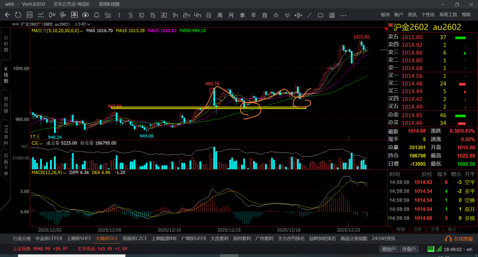Viewport: 478px width, 257px height.
Task: Click the yellow horizontal support line on chart
Action: pyautogui.click(x=177, y=107)
